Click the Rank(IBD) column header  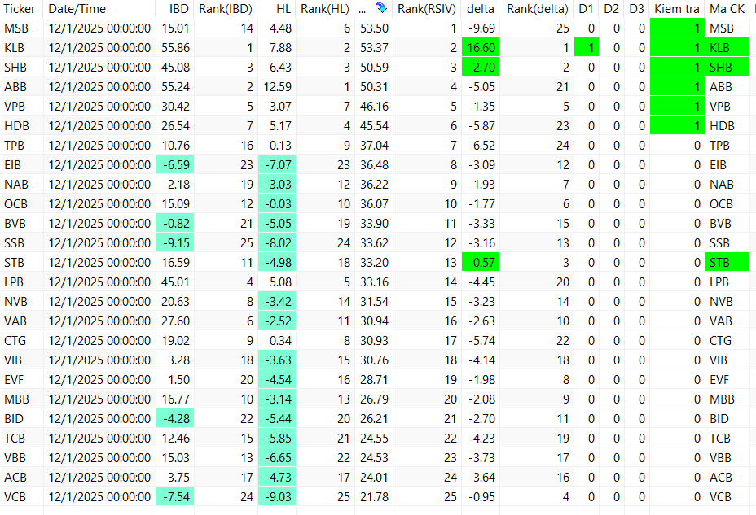click(x=226, y=9)
